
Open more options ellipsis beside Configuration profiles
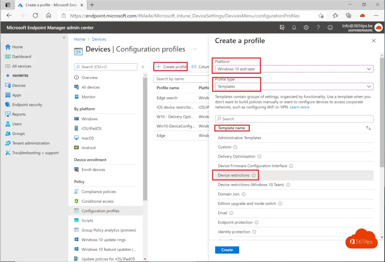[195, 49]
